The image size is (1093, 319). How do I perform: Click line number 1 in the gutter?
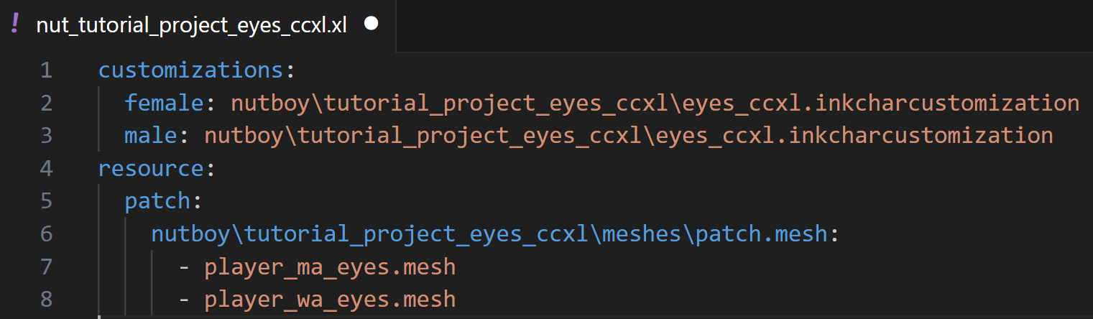click(x=46, y=70)
